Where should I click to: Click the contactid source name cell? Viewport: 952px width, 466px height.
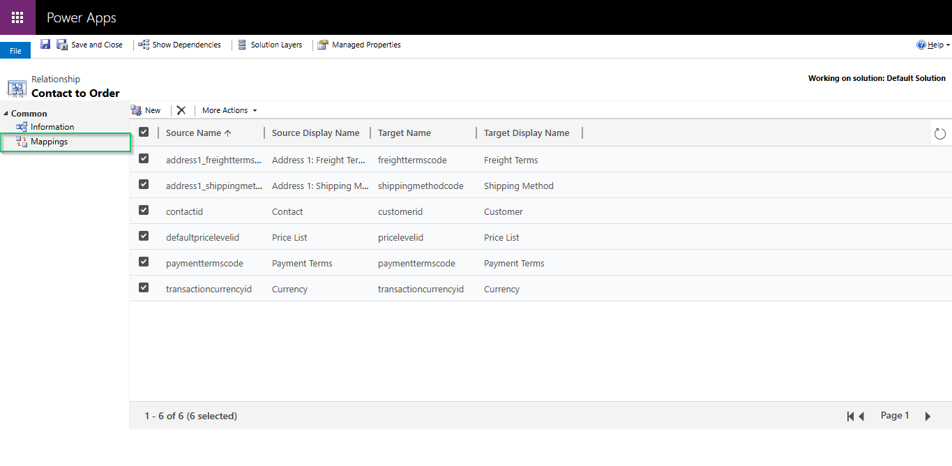pyautogui.click(x=184, y=211)
